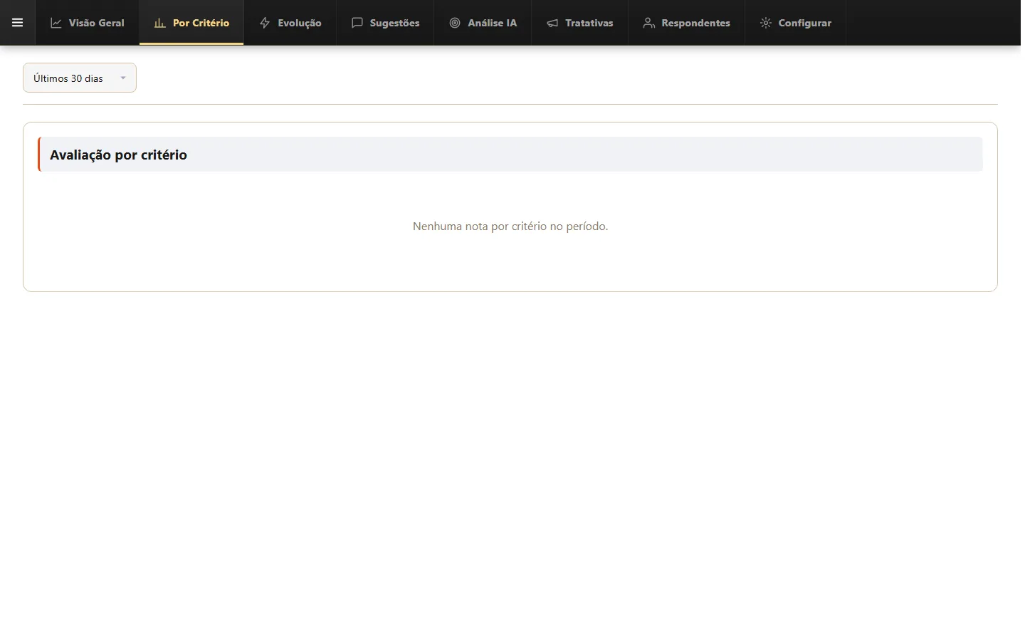Image resolution: width=1025 pixels, height=641 pixels.
Task: Click the Visão Geral chart icon
Action: [56, 23]
